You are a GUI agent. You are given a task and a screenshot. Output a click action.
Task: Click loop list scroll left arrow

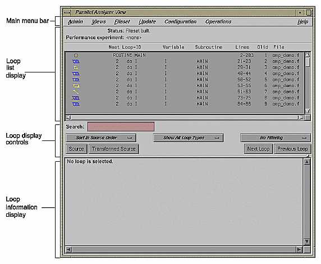pyautogui.click(x=68, y=117)
